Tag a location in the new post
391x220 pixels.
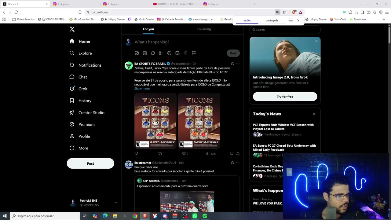pos(185,53)
